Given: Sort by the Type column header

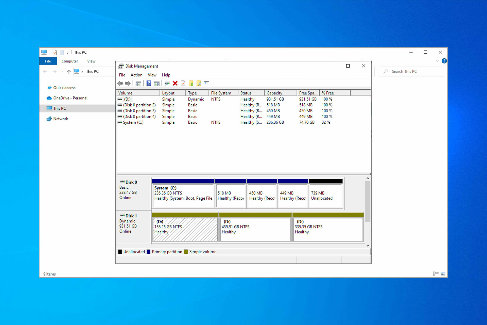Looking at the screenshot, I should (x=197, y=93).
